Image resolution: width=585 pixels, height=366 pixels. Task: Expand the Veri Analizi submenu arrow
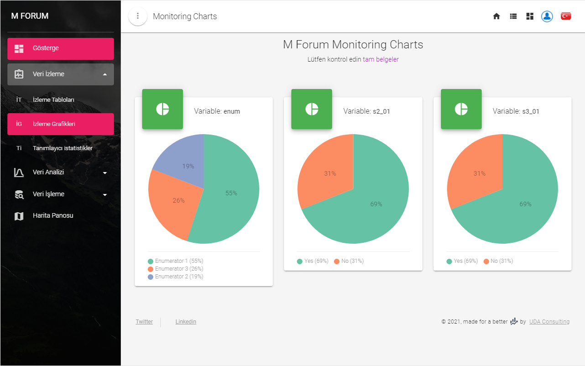(105, 173)
